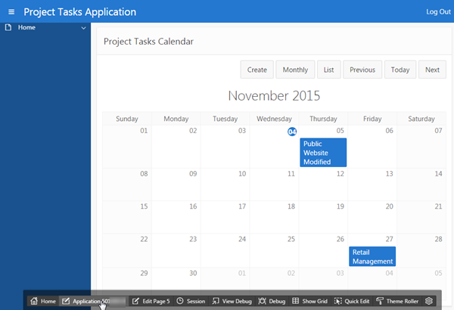Viewport: 454px width, 310px height.
Task: Open Theme Roller paint roller icon
Action: point(380,301)
